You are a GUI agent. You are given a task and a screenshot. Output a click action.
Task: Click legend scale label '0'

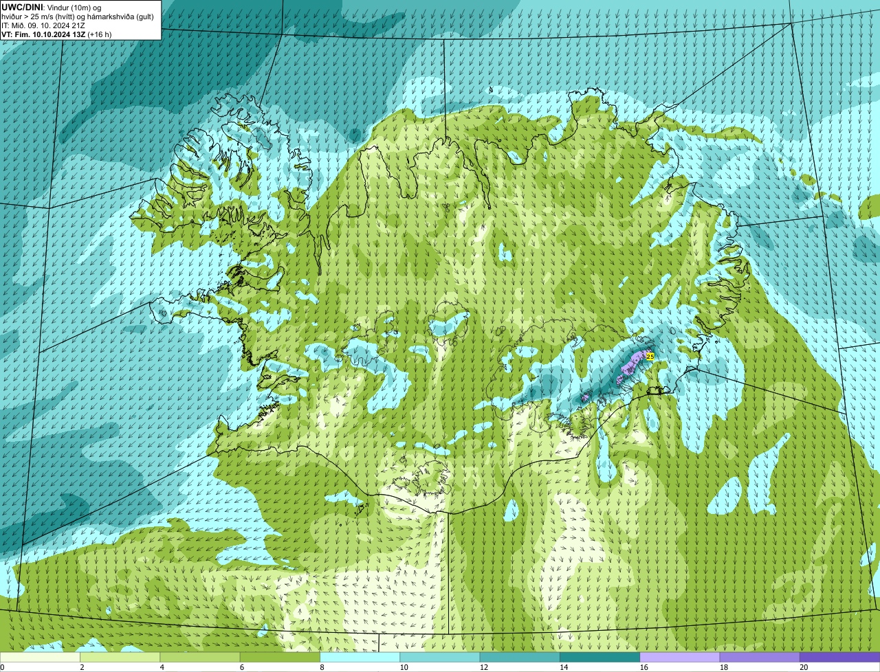[x=3, y=667]
